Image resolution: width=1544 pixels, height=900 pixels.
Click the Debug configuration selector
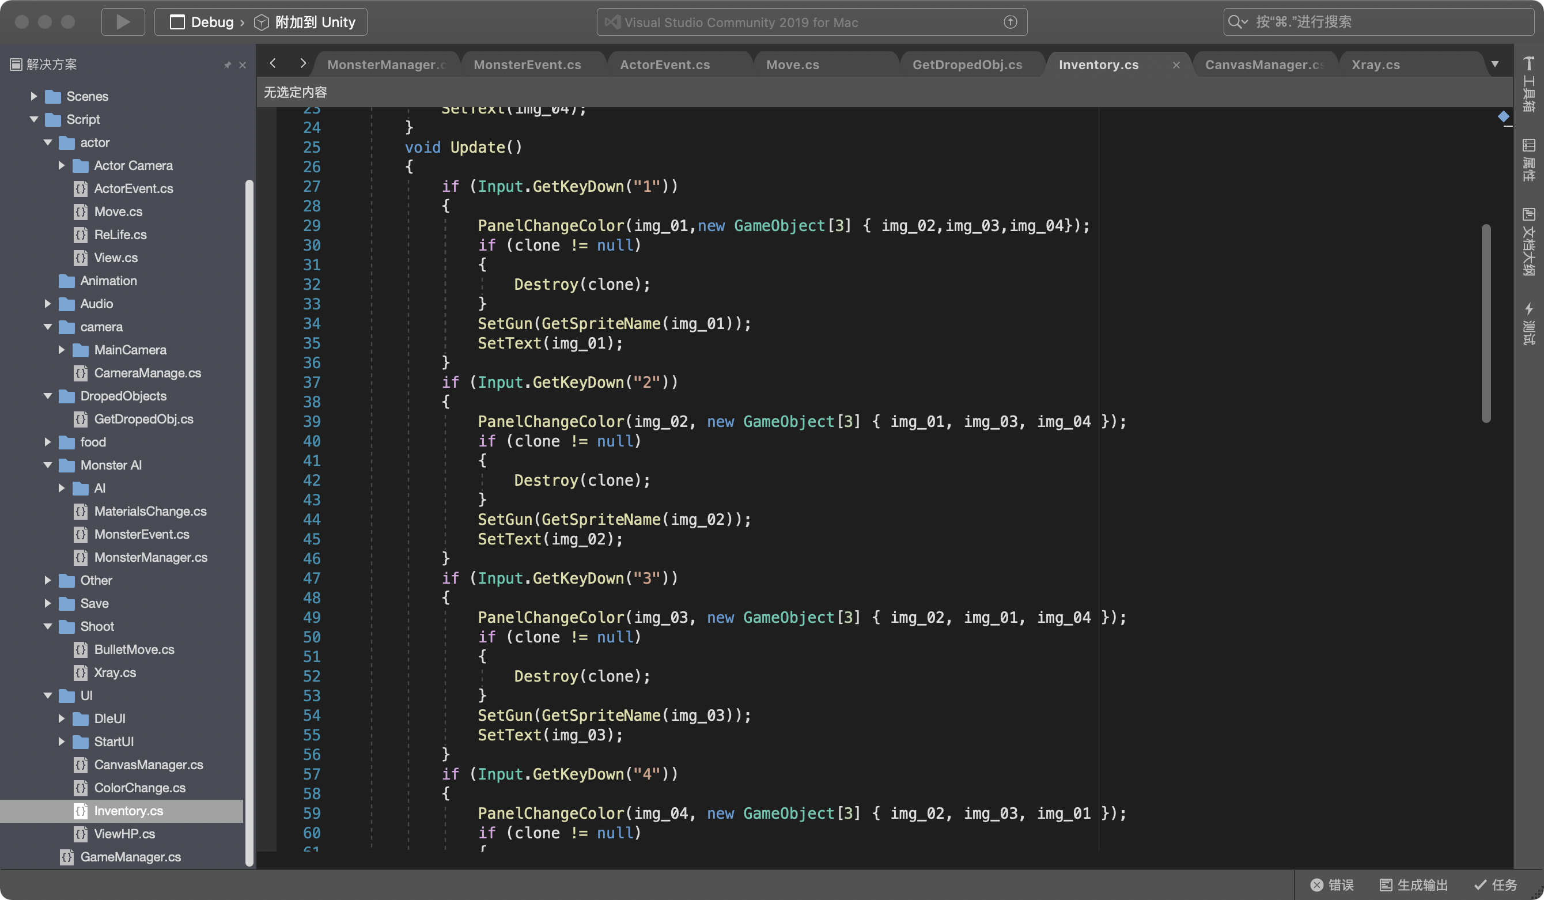point(211,22)
